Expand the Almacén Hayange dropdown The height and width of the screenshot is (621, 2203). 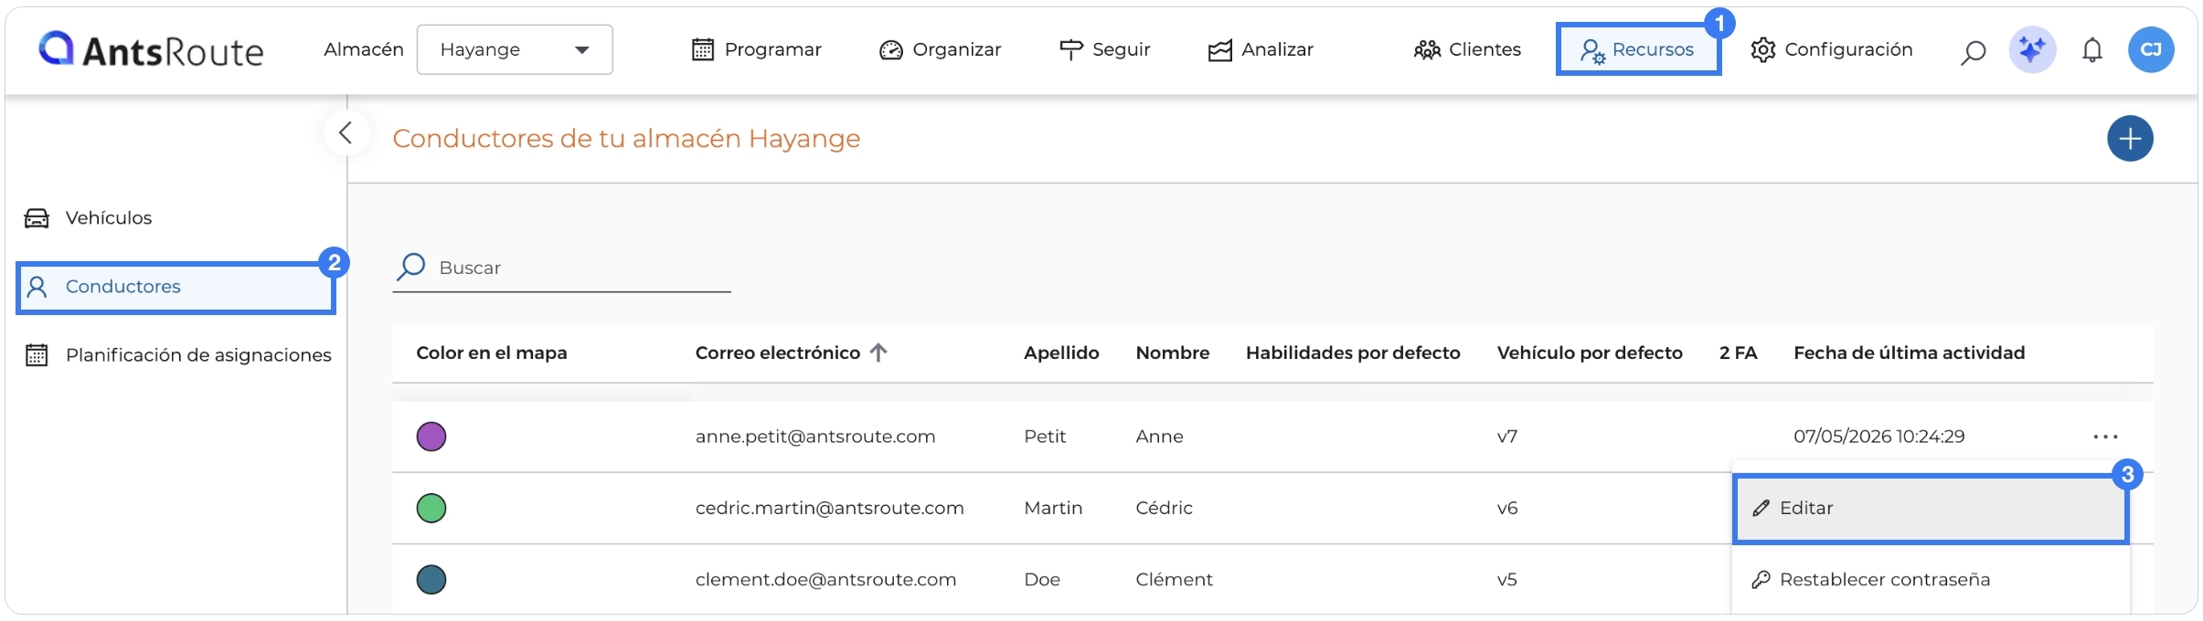(x=515, y=49)
